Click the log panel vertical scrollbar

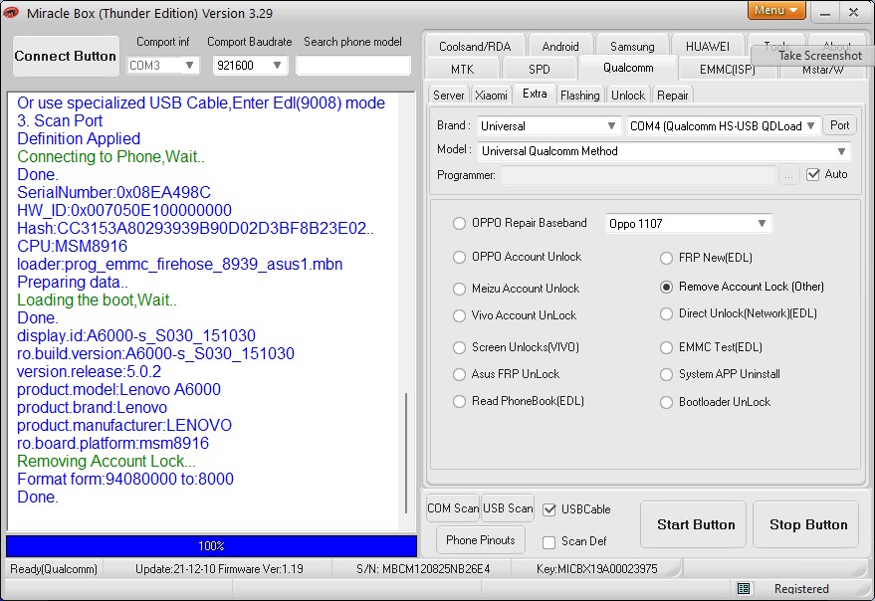point(406,453)
